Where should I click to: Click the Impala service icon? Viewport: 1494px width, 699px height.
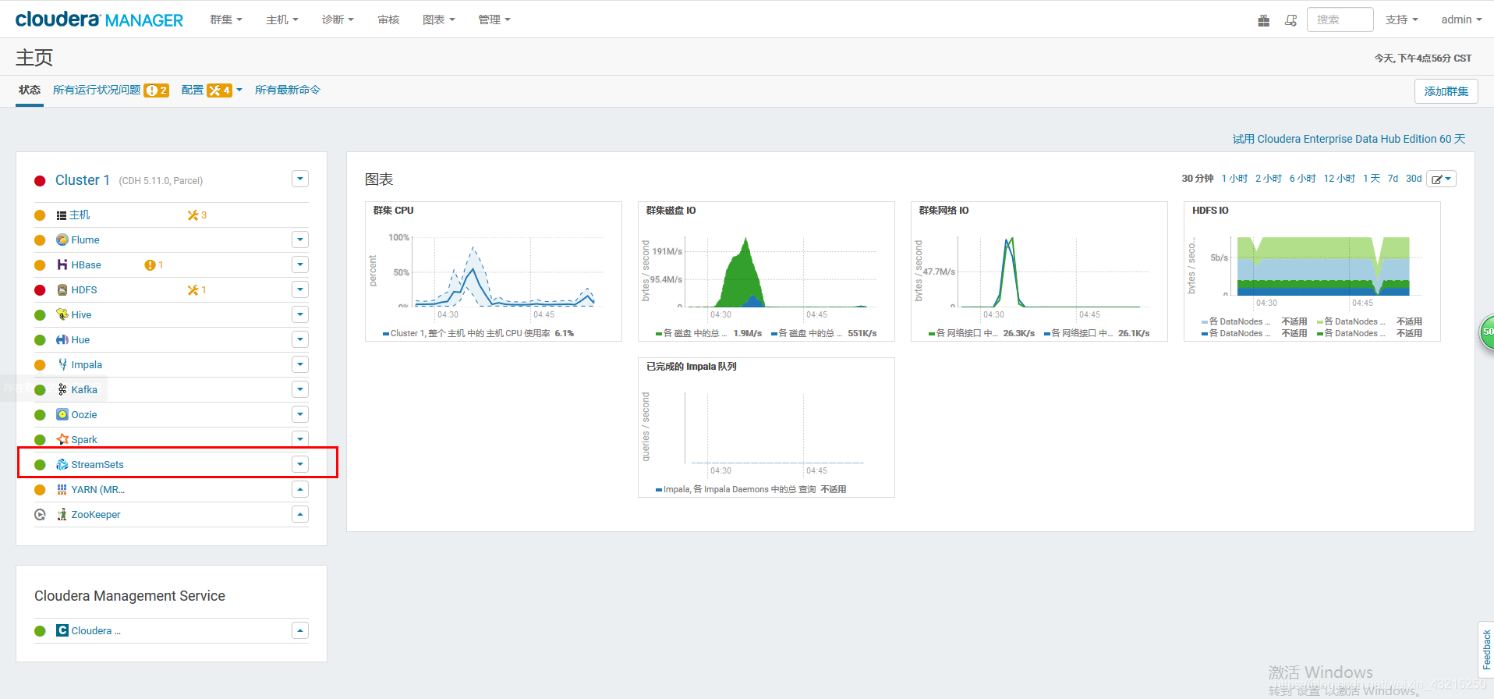(x=62, y=364)
